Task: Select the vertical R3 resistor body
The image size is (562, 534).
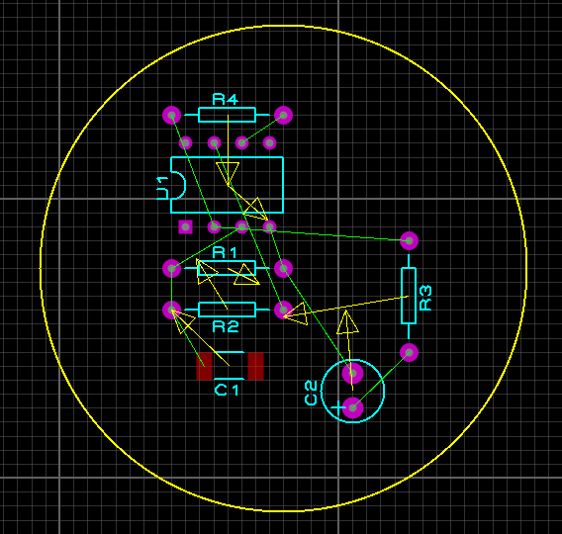Action: point(409,296)
